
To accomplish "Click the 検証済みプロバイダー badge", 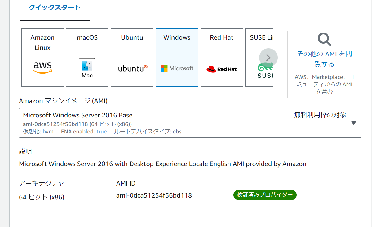I will click(265, 195).
